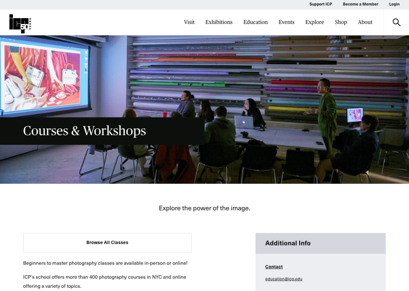Select Exhibitions in the navigation bar
Screen dimensions: 409x291
click(218, 22)
